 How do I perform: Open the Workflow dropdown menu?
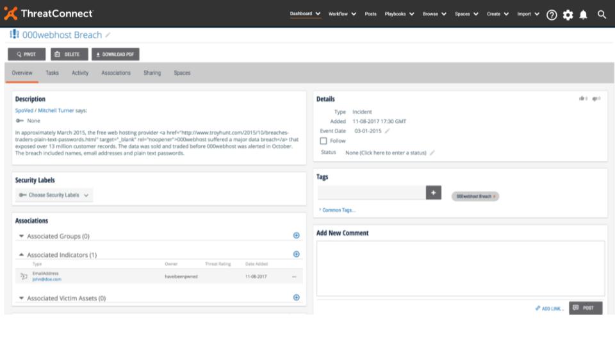pyautogui.click(x=342, y=13)
